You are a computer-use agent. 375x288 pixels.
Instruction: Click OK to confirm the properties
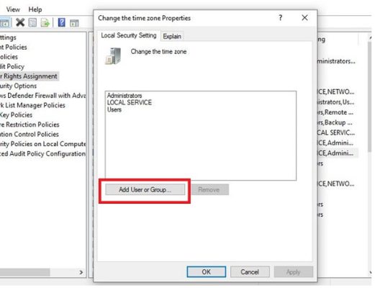coord(207,271)
